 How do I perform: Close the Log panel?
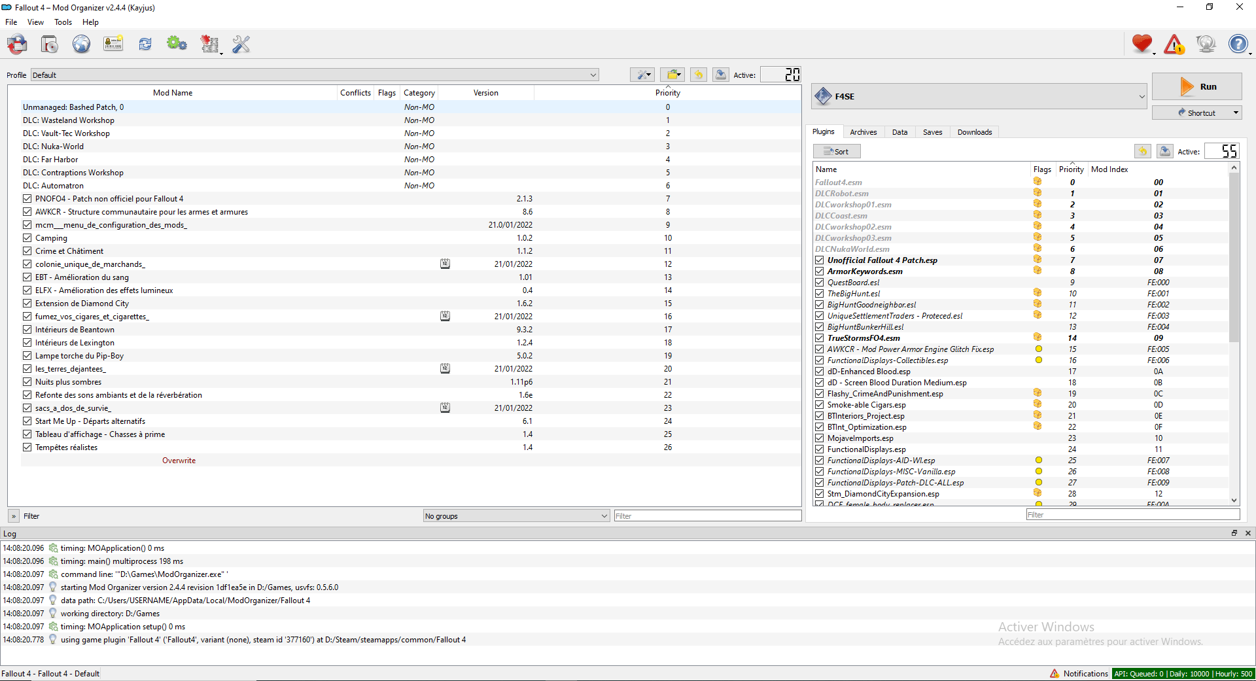click(1247, 533)
